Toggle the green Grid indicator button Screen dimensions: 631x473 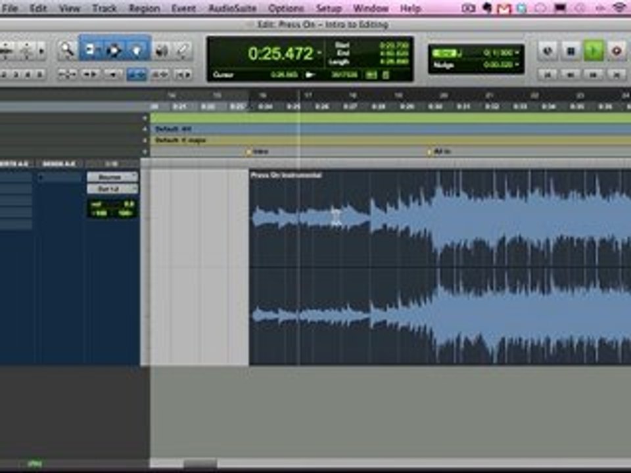point(445,53)
